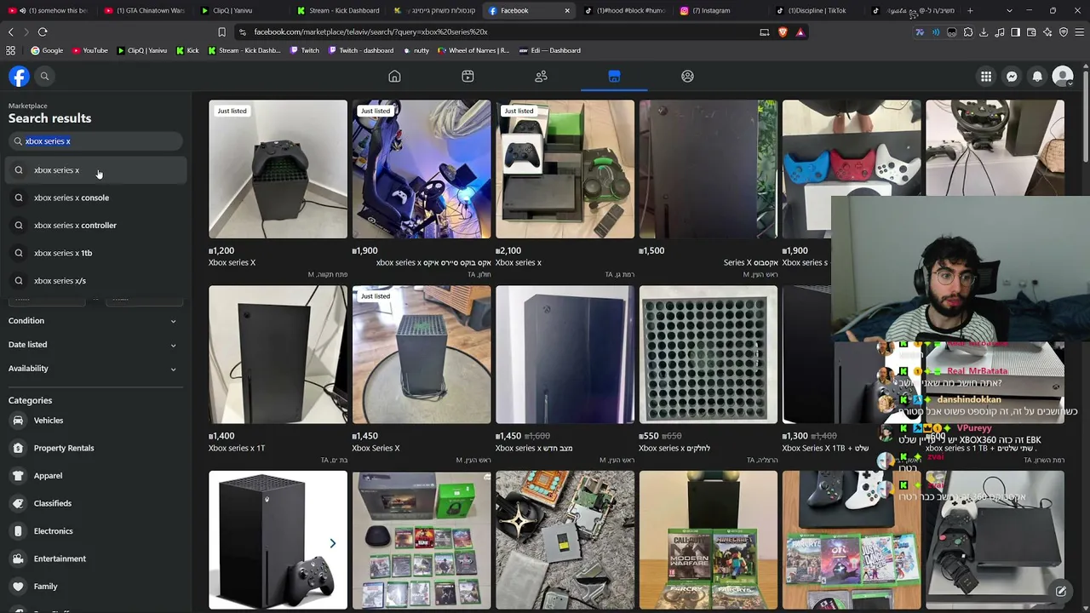Reload the current page
Viewport: 1090px width, 613px height.
tap(43, 32)
